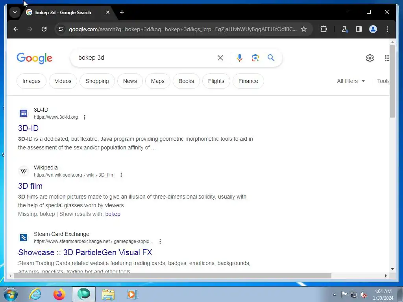This screenshot has height=302, width=403.
Task: Open more options for 3D-ID result
Action: click(x=85, y=117)
